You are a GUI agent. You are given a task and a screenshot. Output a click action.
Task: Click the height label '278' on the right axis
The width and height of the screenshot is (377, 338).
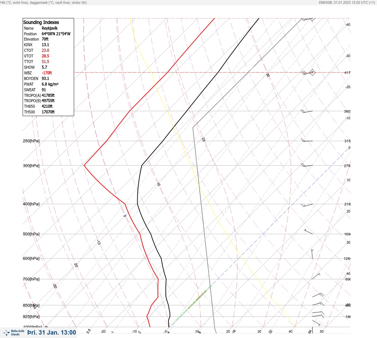coord(347,166)
